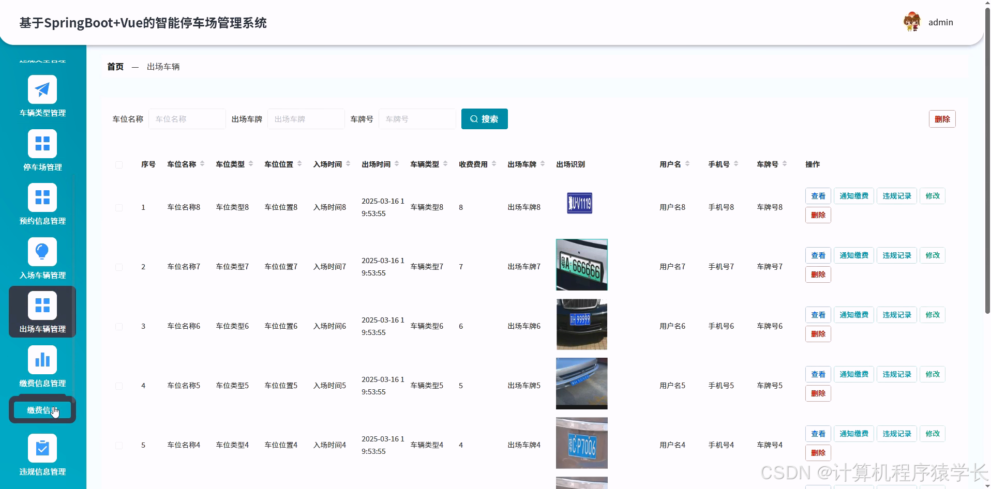The width and height of the screenshot is (991, 489).
Task: Sort by 手机号 column arrows
Action: click(736, 164)
